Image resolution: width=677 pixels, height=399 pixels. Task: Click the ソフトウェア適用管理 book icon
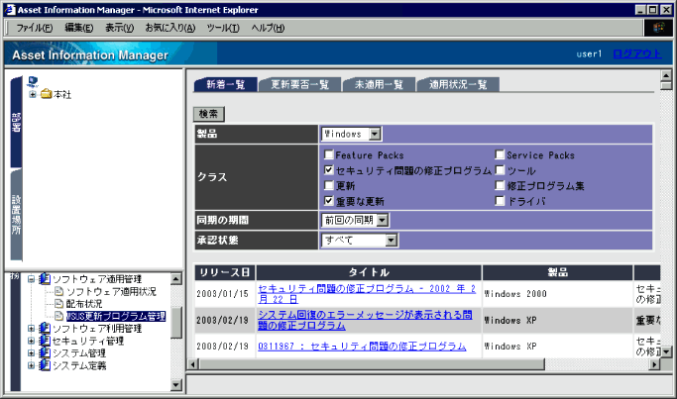point(45,279)
